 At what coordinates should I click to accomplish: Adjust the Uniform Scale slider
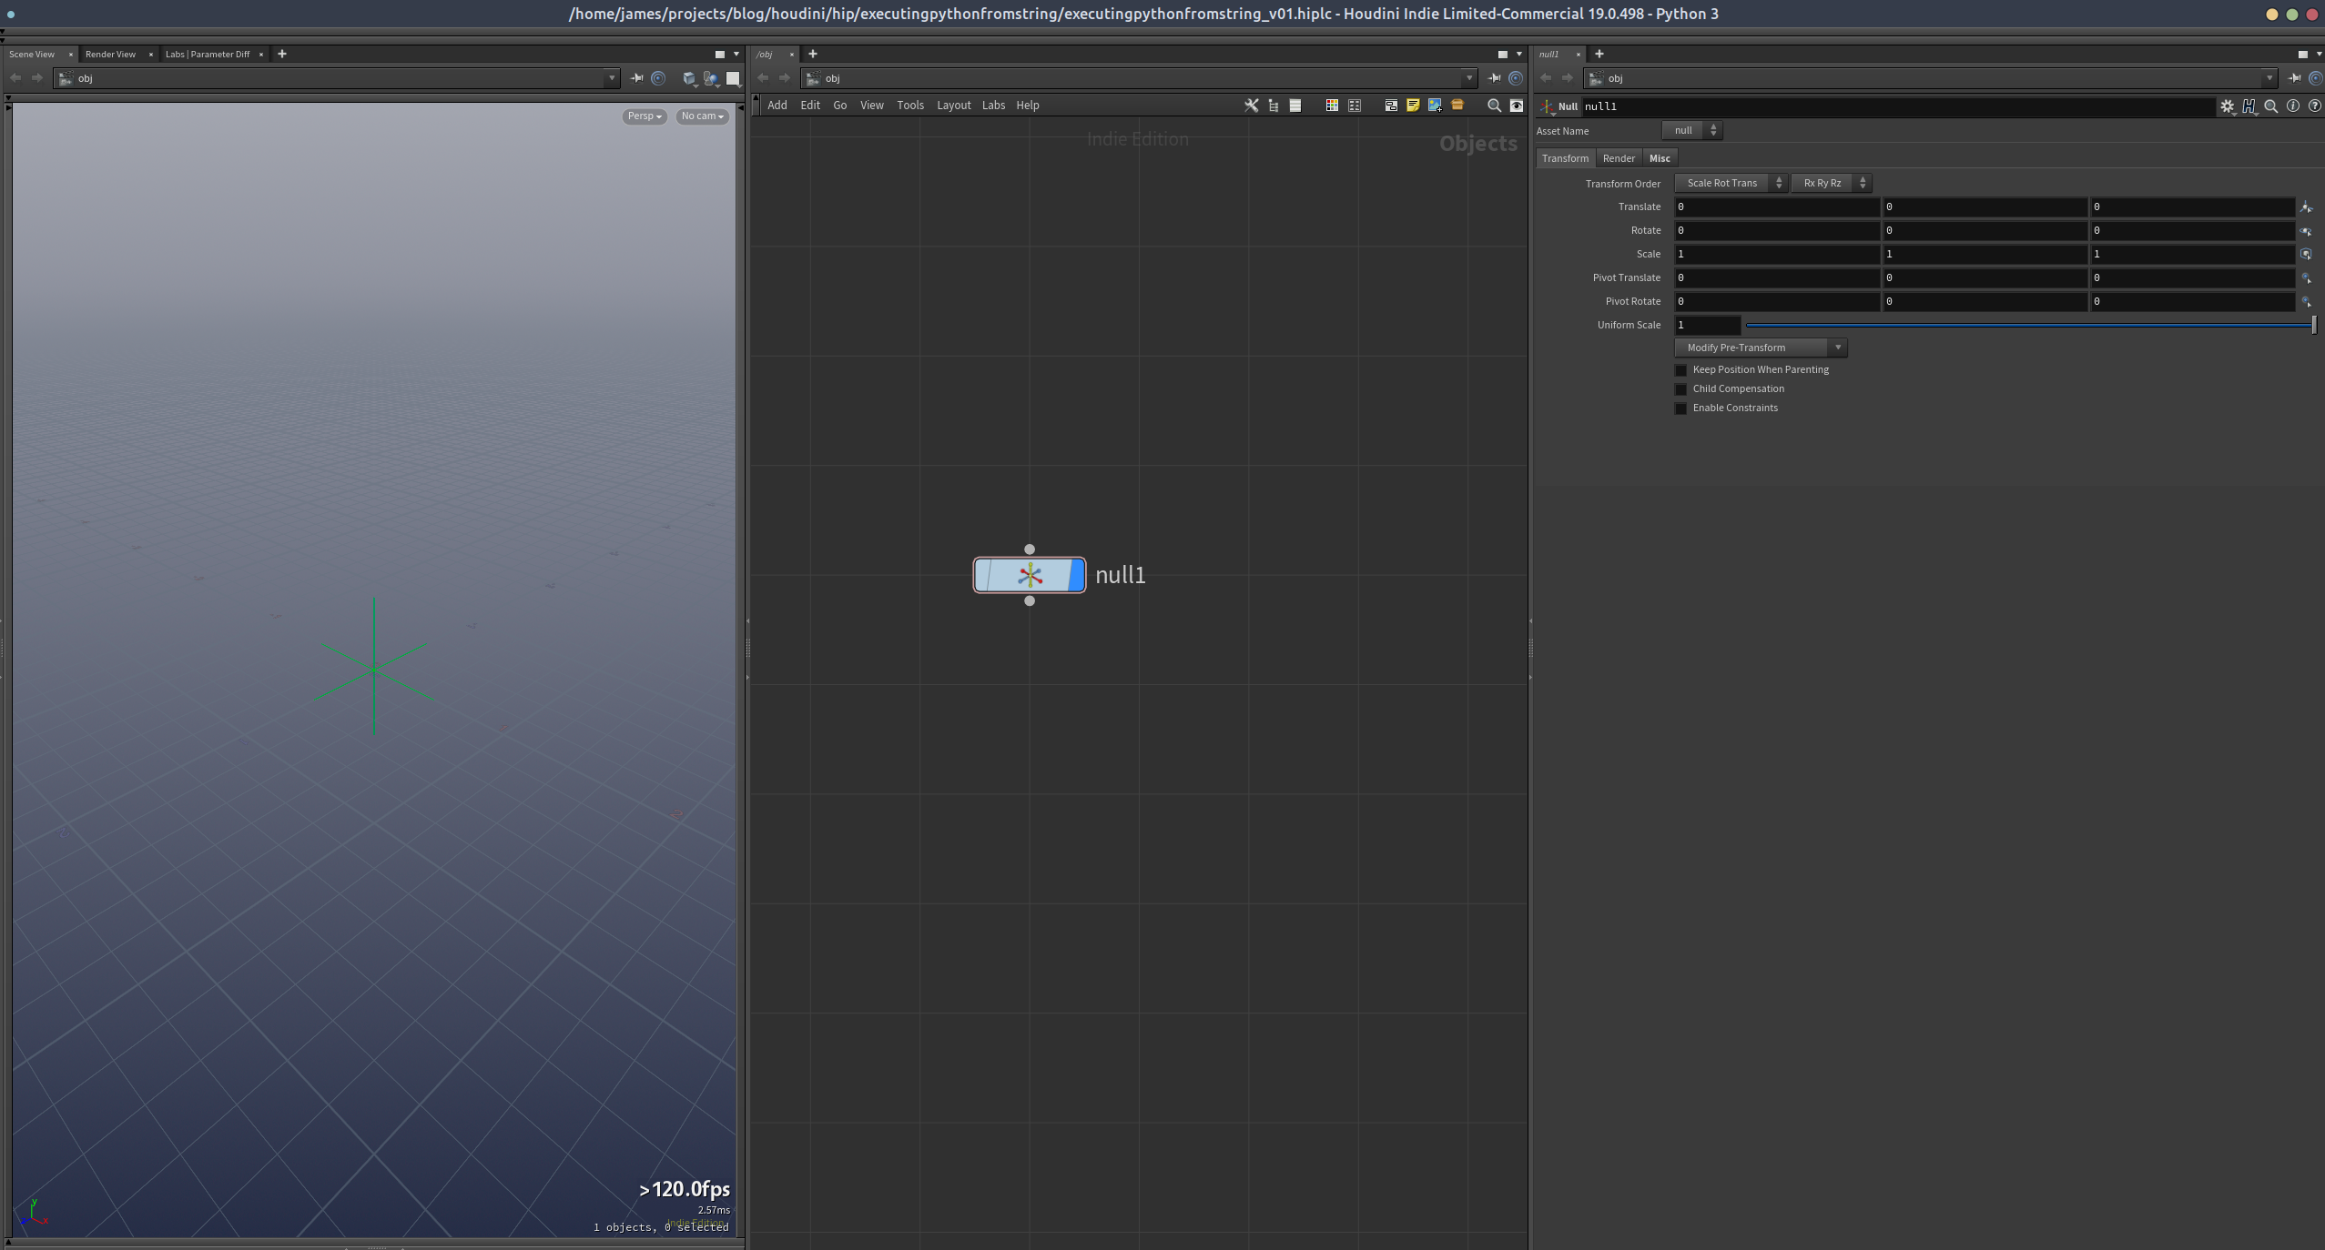coord(2030,325)
